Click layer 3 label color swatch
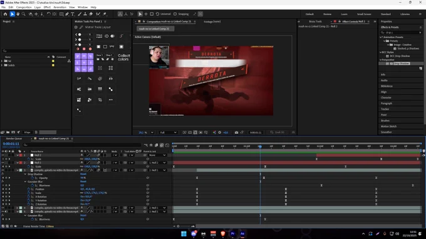The image size is (426, 239). point(21,170)
